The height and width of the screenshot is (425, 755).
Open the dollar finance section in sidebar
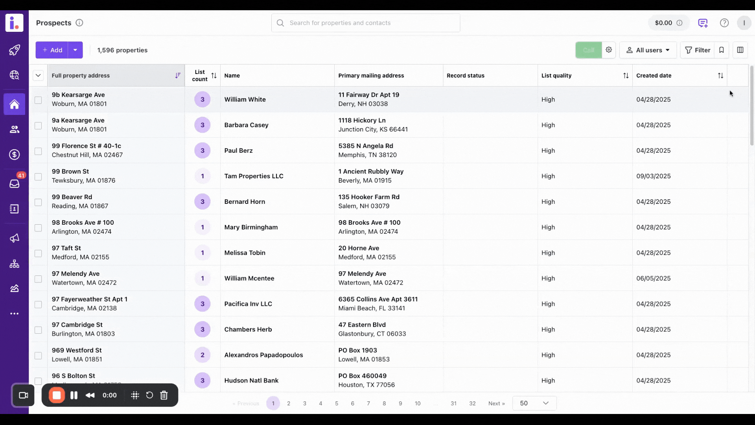[14, 155]
